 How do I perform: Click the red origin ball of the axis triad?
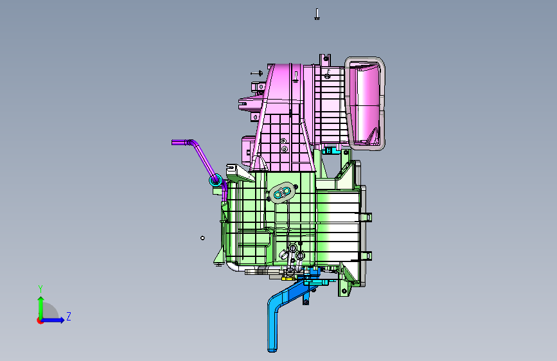click(x=40, y=321)
